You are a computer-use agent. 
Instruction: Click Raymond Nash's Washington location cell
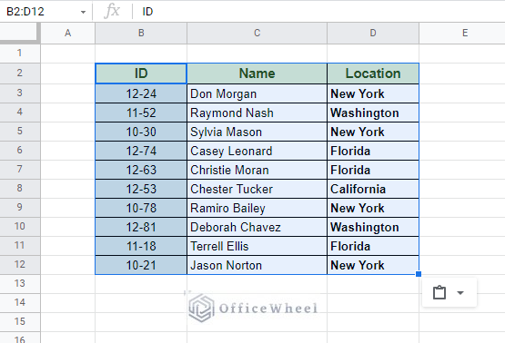373,113
